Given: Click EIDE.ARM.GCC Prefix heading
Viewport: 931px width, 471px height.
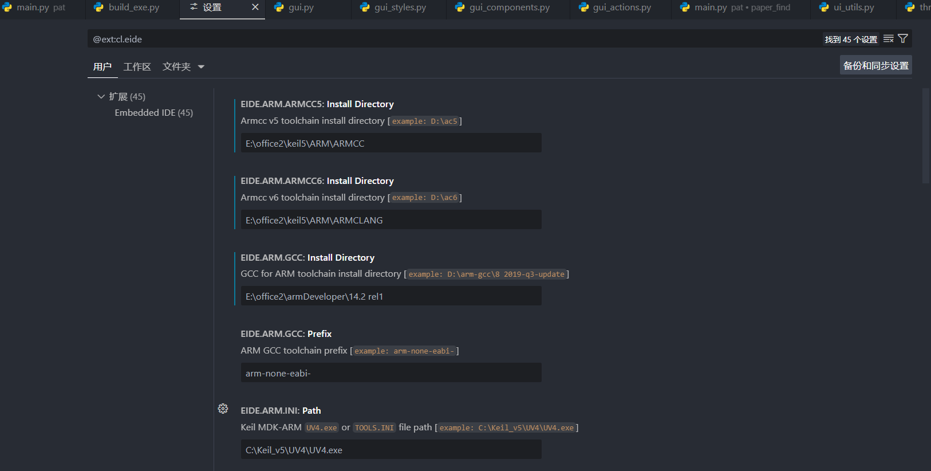Looking at the screenshot, I should (286, 333).
